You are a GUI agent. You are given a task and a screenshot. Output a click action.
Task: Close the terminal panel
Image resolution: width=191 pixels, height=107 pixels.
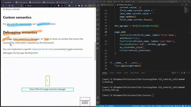pyautogui.click(x=189, y=73)
